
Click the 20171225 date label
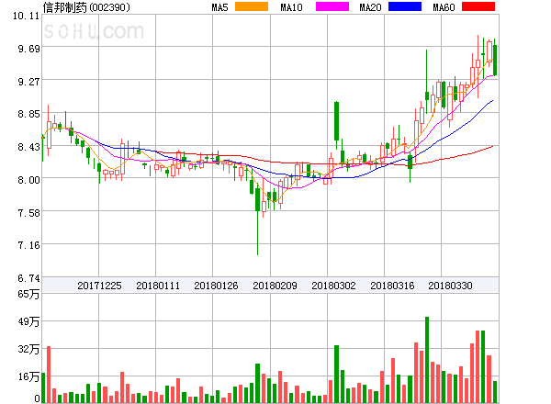tap(99, 286)
